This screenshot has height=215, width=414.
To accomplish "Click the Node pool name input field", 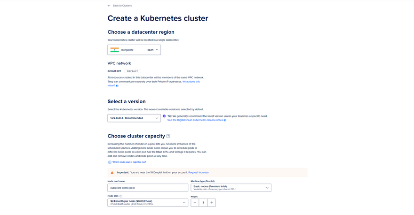I will pos(148,188).
